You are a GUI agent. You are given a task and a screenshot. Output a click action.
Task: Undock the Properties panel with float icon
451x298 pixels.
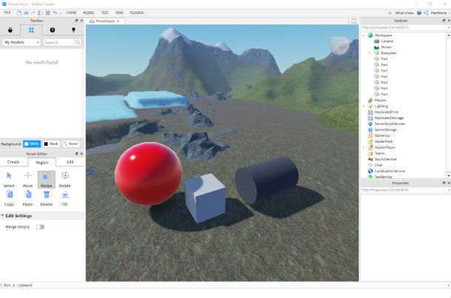coord(444,183)
